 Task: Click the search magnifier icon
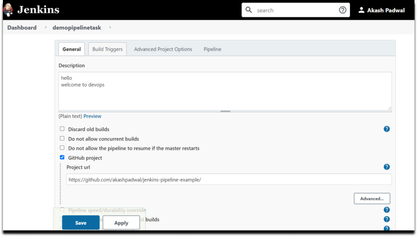coord(249,10)
